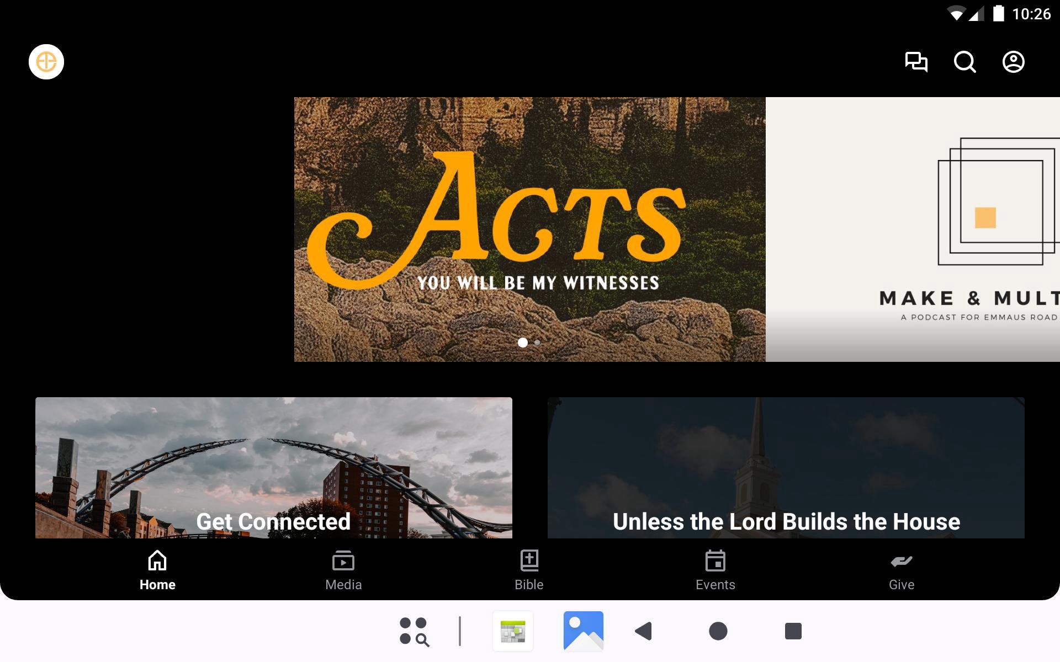The height and width of the screenshot is (662, 1060).
Task: Open Unless the Lord Builds the House card
Action: pos(786,468)
